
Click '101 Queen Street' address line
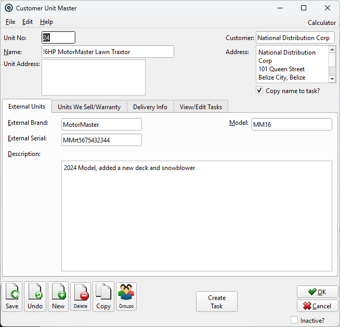pos(281,69)
